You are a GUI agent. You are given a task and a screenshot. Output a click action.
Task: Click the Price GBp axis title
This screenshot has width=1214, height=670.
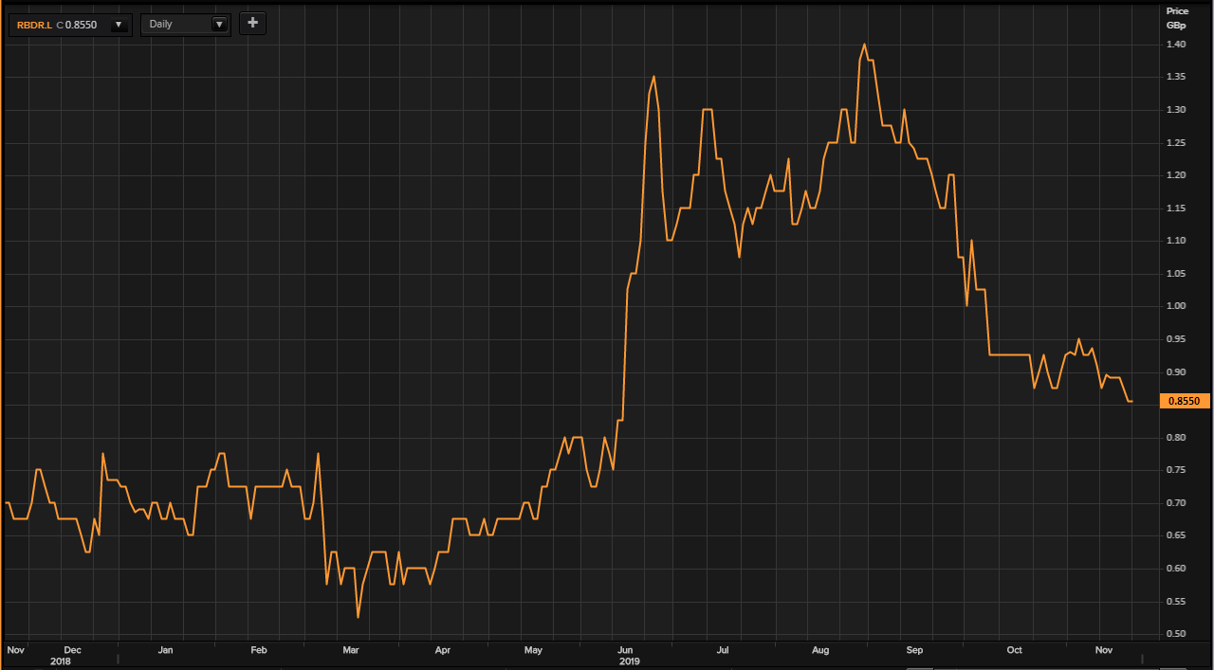(x=1177, y=18)
